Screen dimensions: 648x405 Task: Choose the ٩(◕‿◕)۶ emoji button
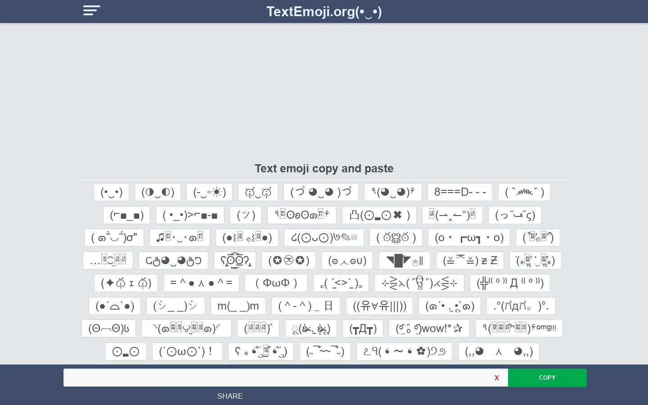pyautogui.click(x=393, y=192)
